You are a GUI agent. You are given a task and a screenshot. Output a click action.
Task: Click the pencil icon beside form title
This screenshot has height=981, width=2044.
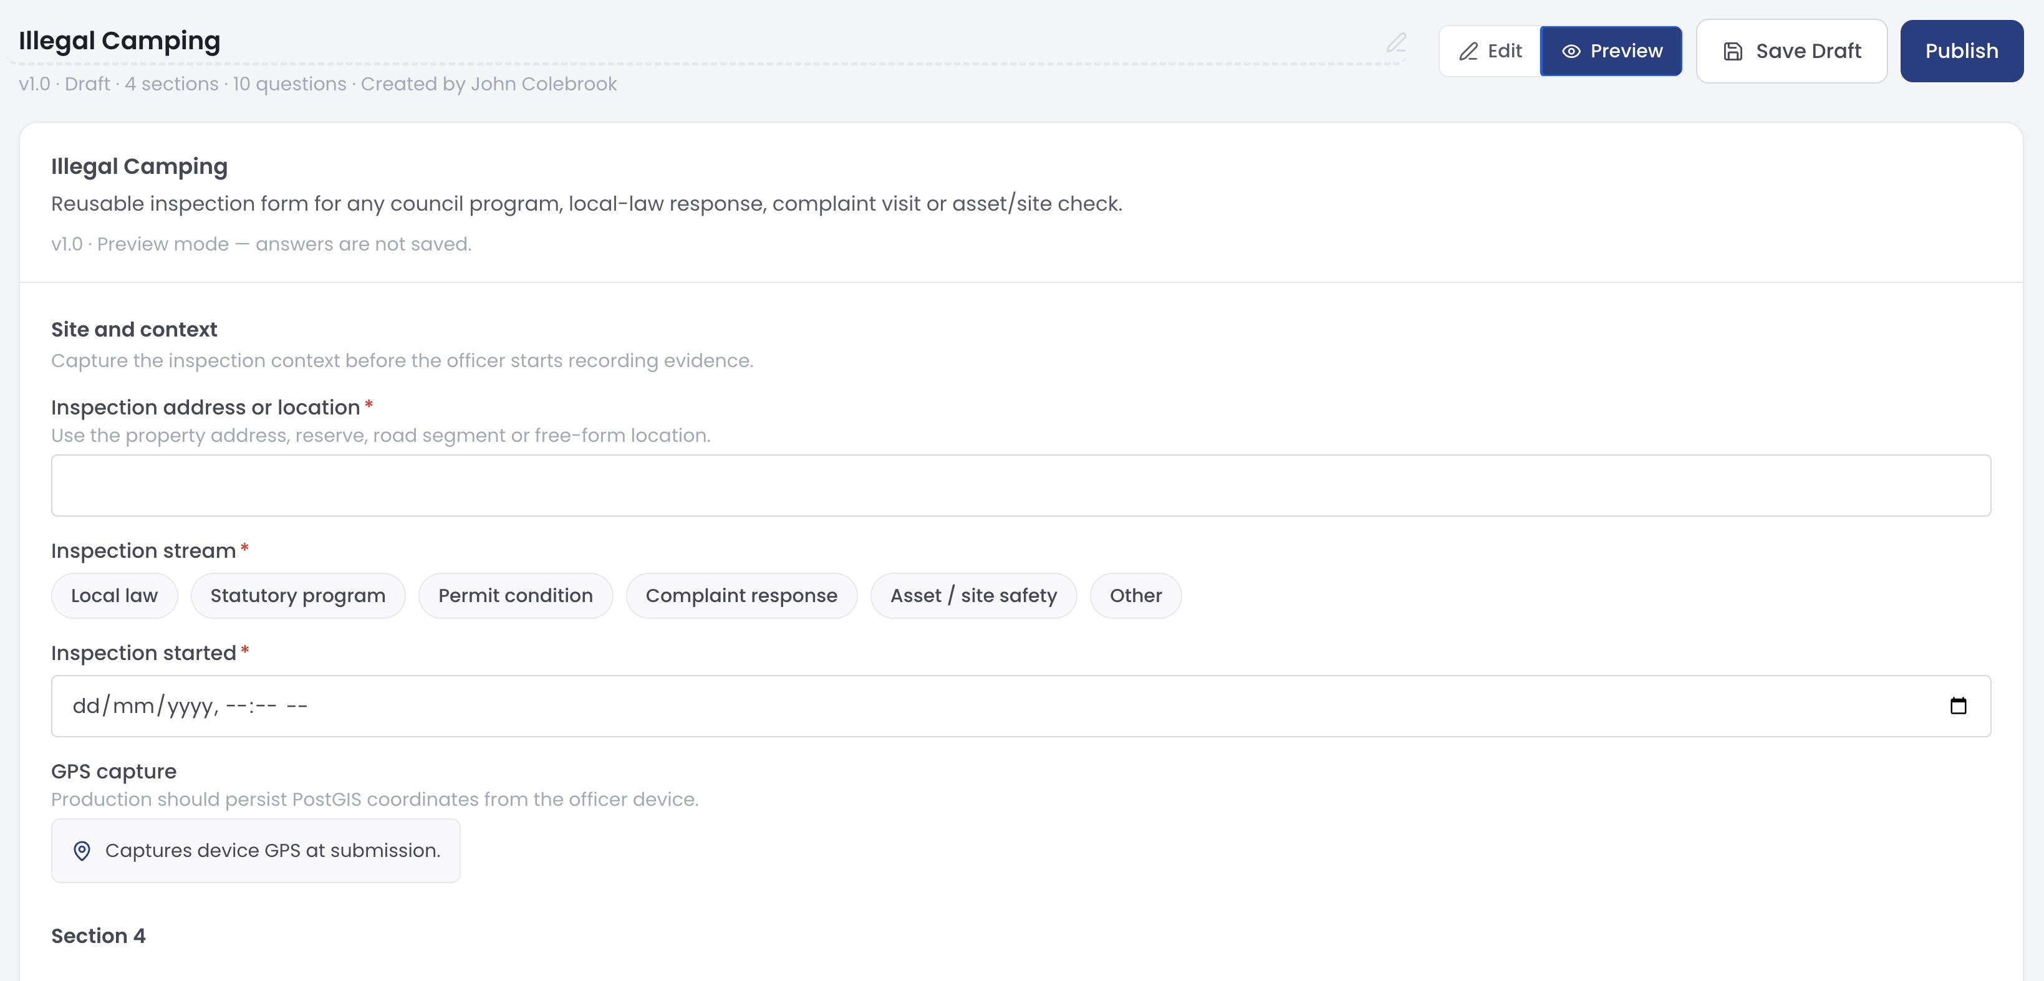(1396, 42)
